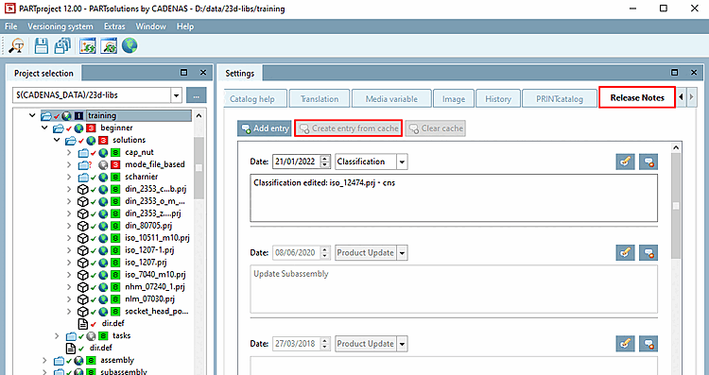
Task: Expand the assembly folder node
Action: tap(44, 360)
